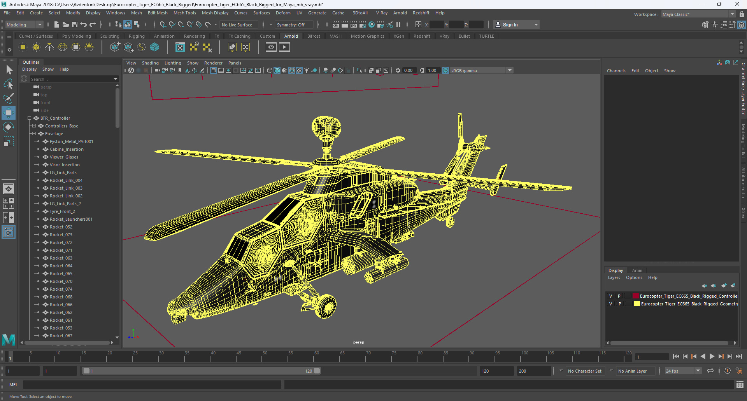This screenshot has width=747, height=401.
Task: Click the red Controllers layer color swatch
Action: click(636, 296)
